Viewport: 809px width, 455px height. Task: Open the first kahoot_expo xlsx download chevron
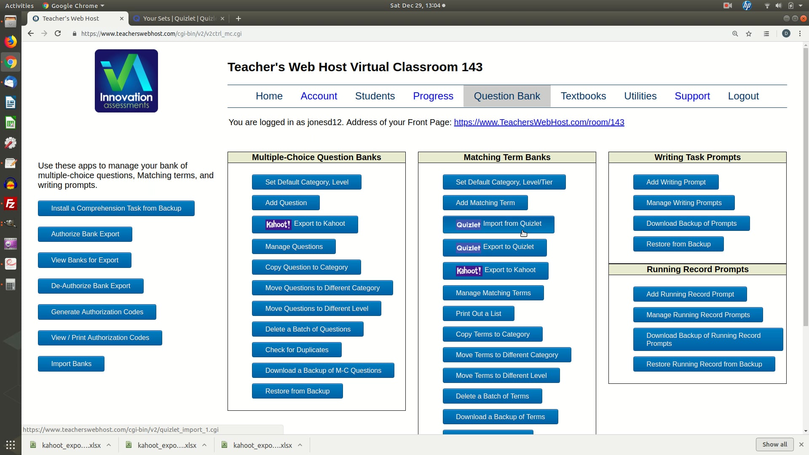(109, 445)
